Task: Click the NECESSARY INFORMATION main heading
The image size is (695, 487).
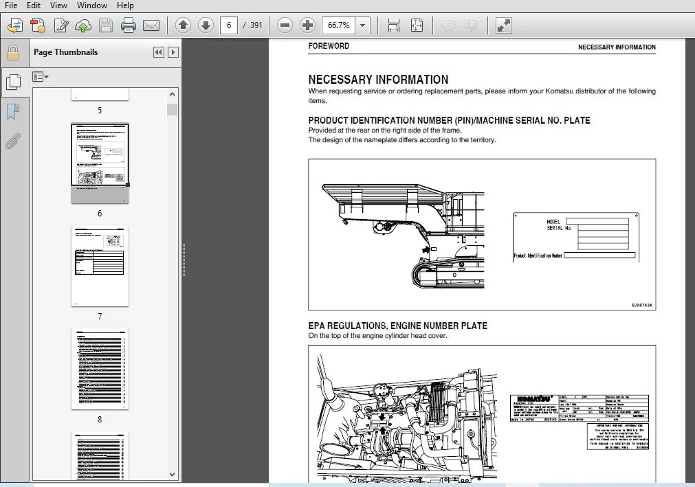Action: [378, 80]
